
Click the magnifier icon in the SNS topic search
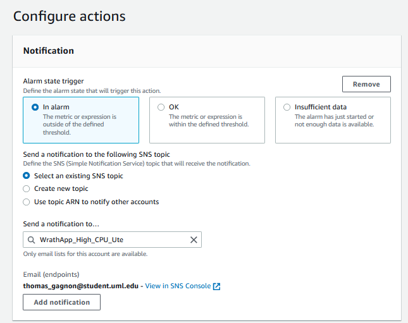coord(32,240)
